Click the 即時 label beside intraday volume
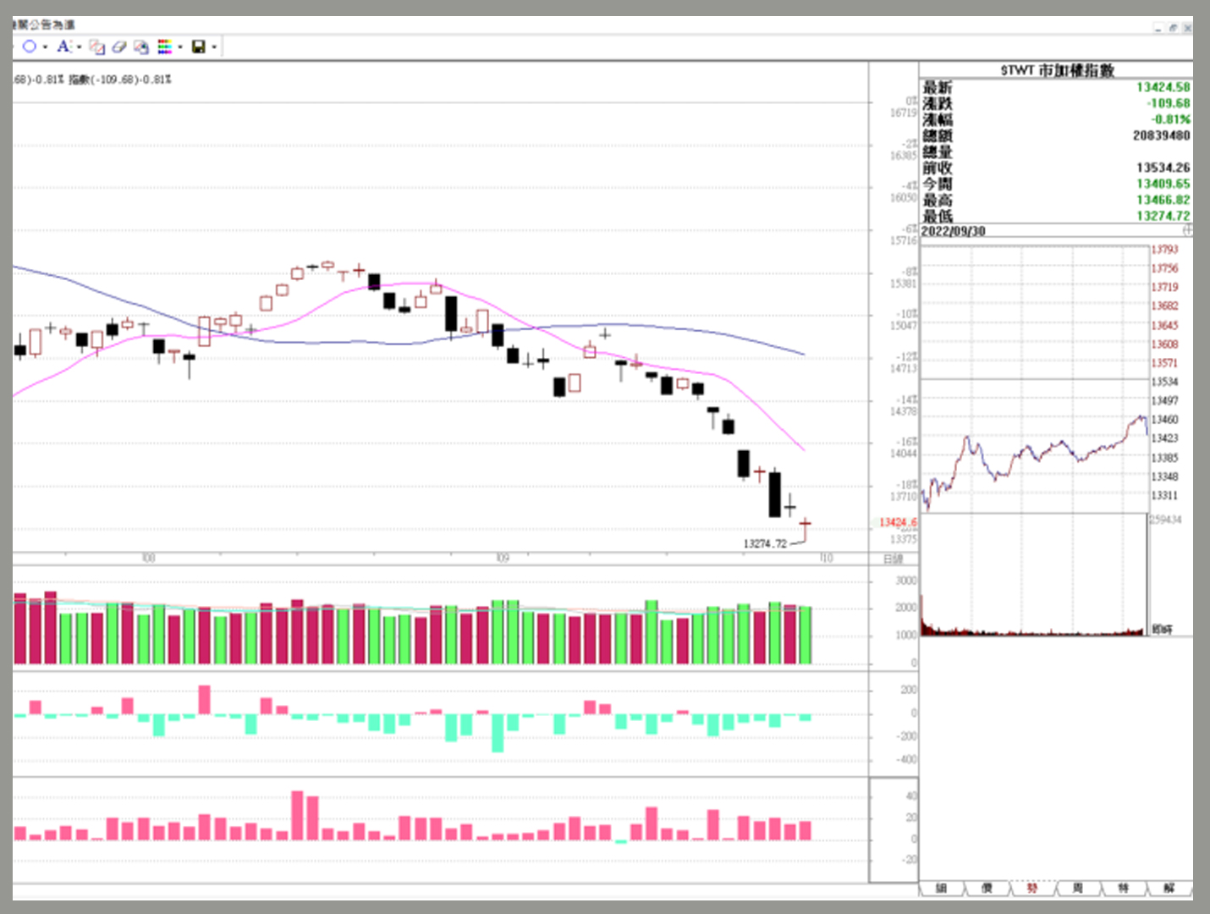 1163,629
